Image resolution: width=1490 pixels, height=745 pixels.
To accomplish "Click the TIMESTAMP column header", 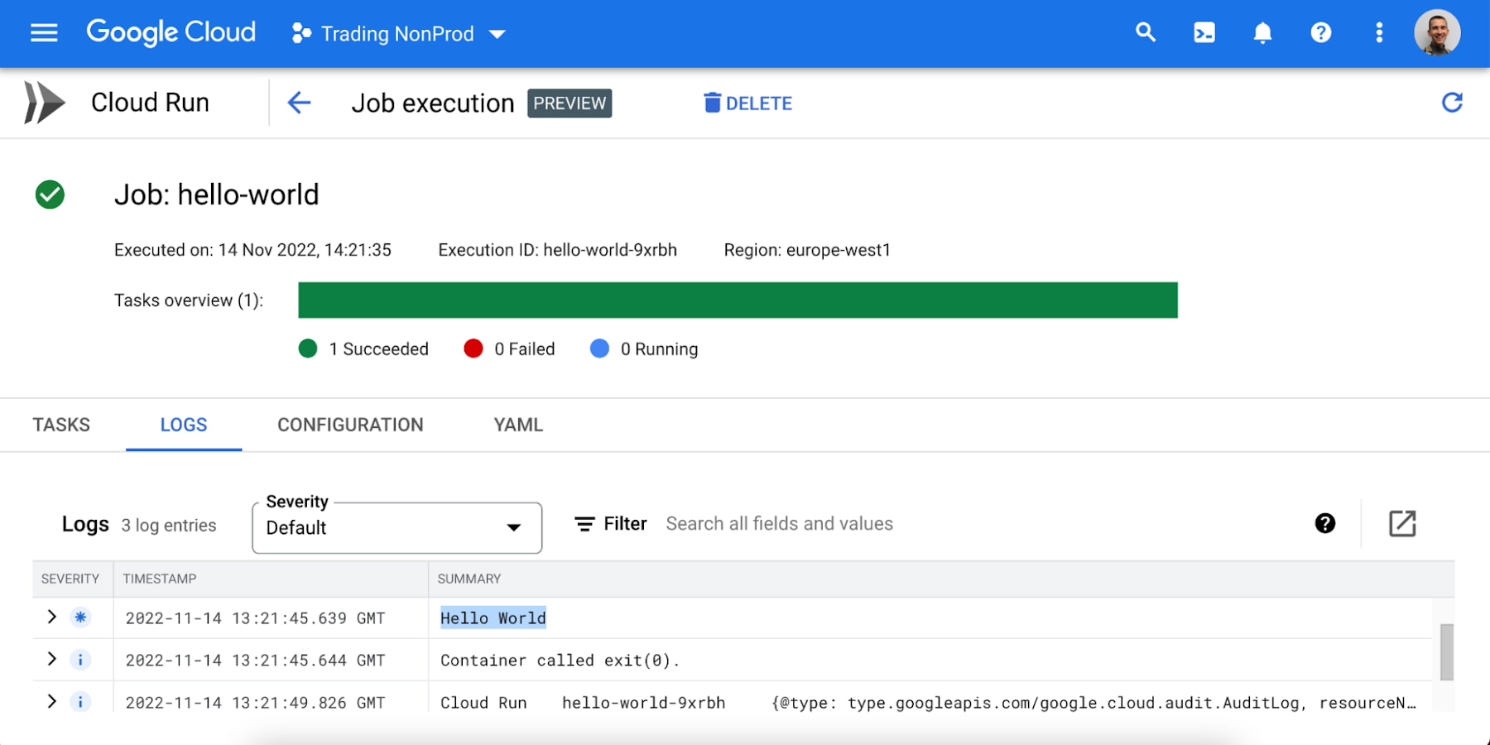I will click(160, 579).
